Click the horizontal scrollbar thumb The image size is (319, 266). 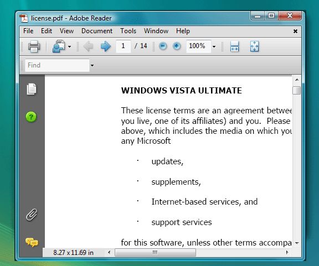point(155,252)
